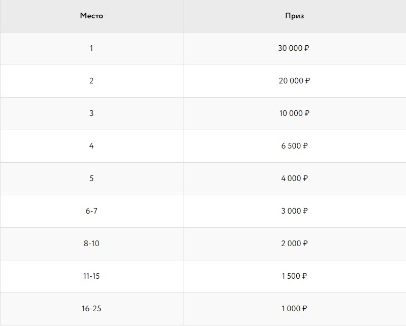Click the 8-10 place cell
406x326 pixels.
click(91, 244)
